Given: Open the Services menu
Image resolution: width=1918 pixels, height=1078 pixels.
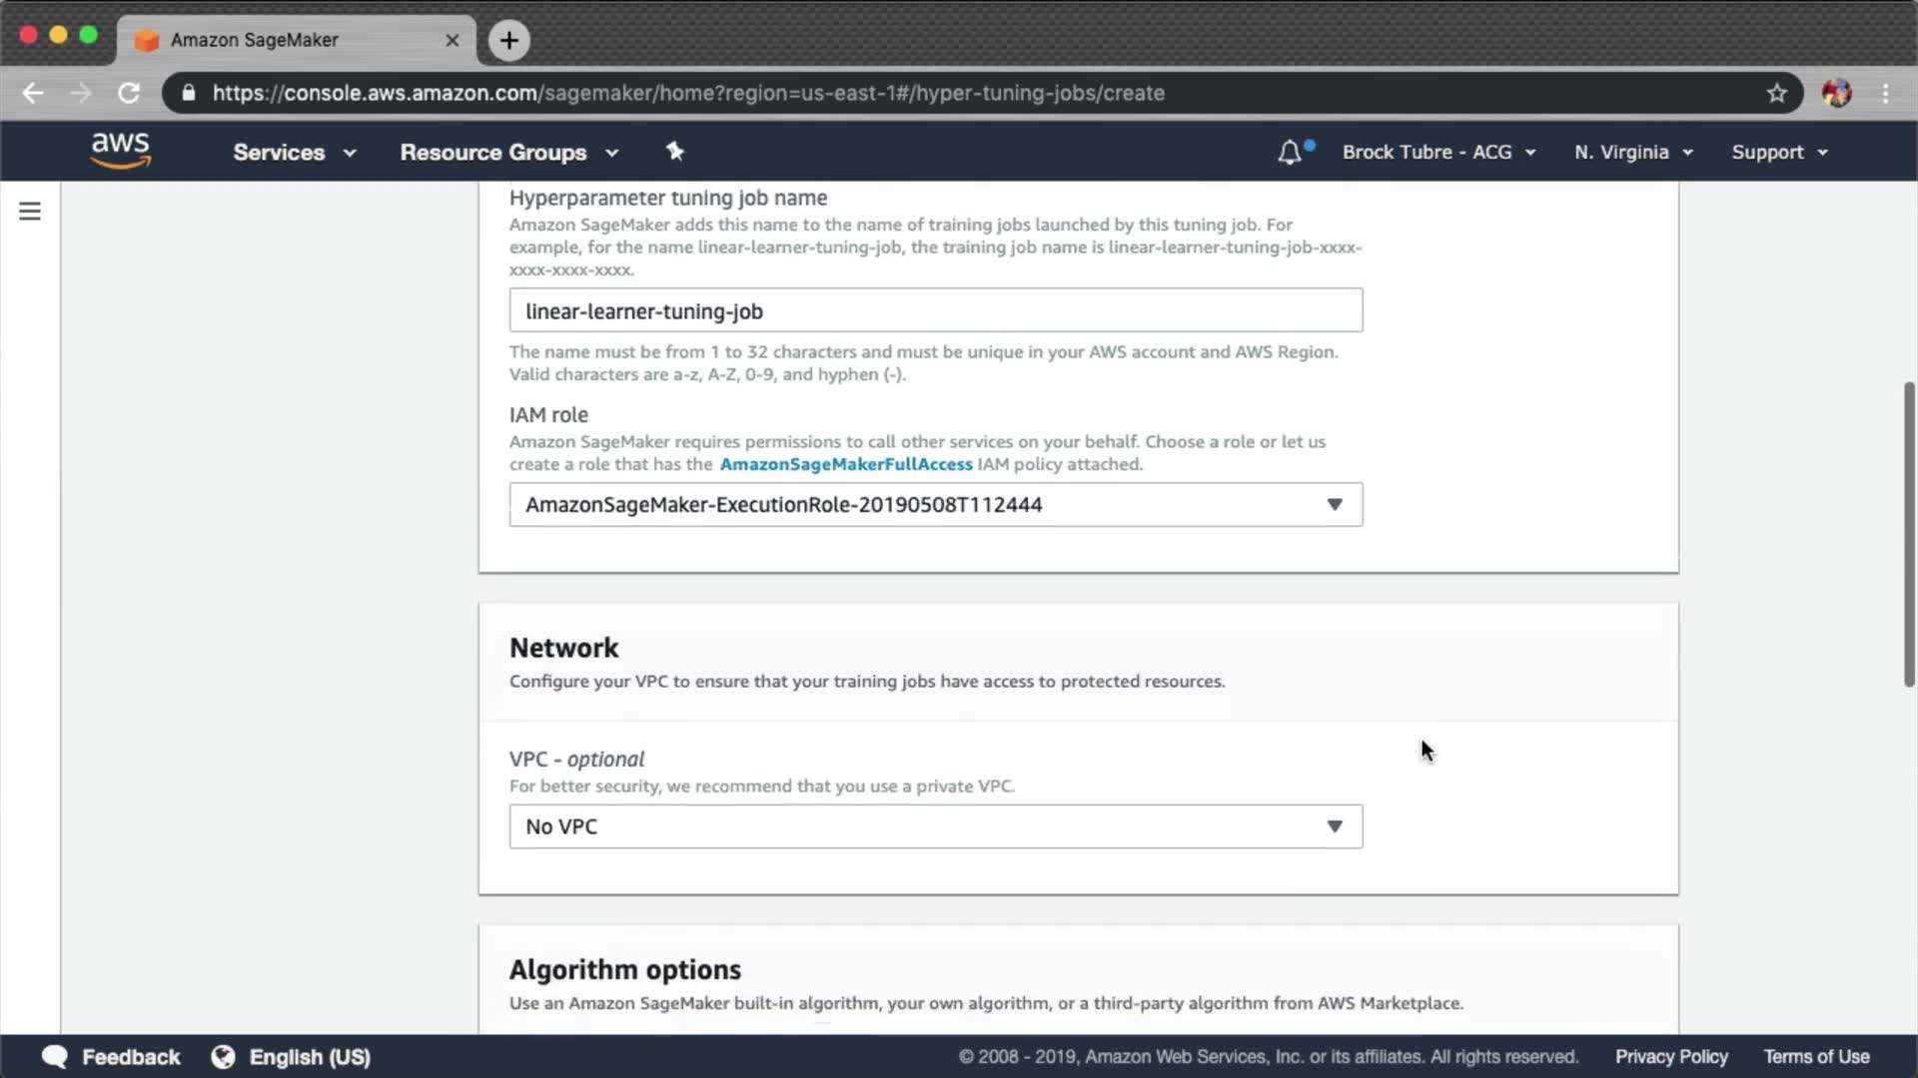Looking at the screenshot, I should [294, 152].
